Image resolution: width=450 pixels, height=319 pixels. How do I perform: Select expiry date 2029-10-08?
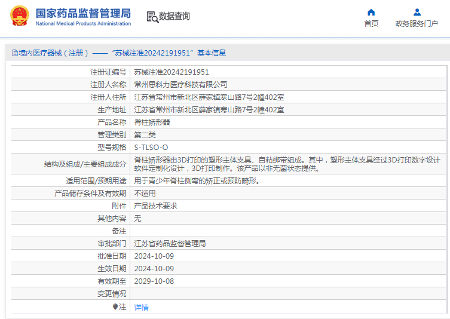click(154, 281)
